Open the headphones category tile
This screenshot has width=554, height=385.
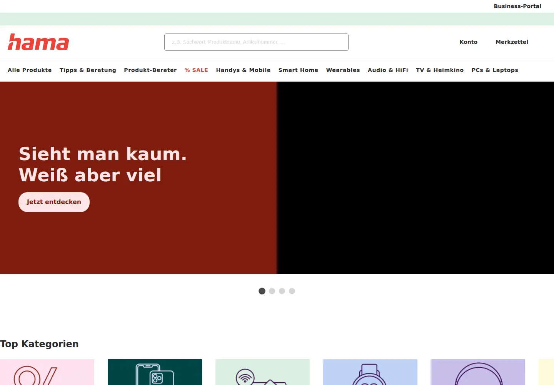[x=478, y=372]
